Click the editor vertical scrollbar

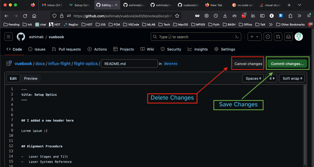(305, 125)
